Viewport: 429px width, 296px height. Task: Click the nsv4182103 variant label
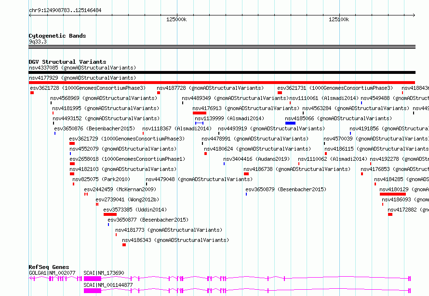point(123,169)
